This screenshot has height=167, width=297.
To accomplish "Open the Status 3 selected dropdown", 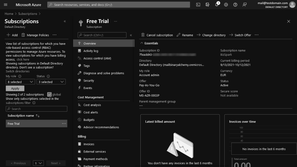I will click(51, 82).
